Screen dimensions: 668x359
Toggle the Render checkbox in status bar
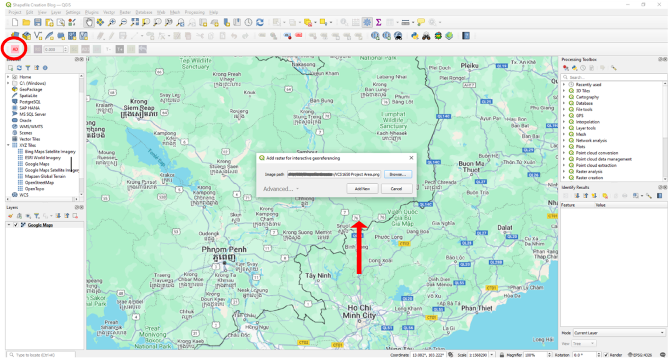coord(606,355)
